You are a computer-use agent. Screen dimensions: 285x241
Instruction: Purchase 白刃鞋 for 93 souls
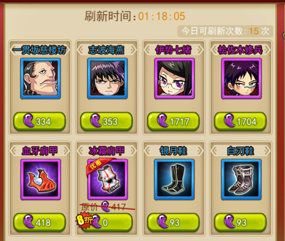pyautogui.click(x=240, y=222)
